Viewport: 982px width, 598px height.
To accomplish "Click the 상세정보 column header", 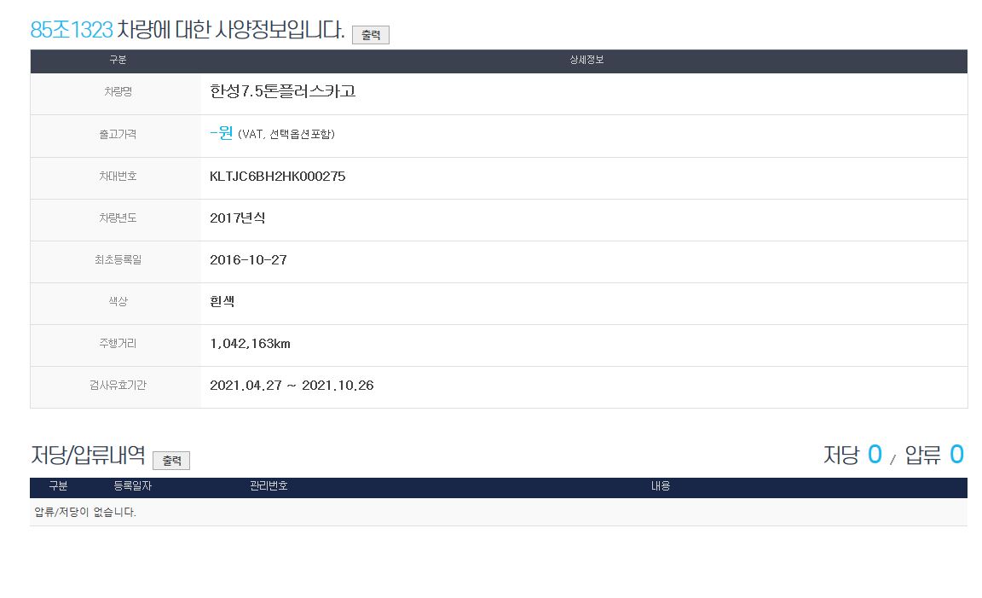I will point(586,61).
